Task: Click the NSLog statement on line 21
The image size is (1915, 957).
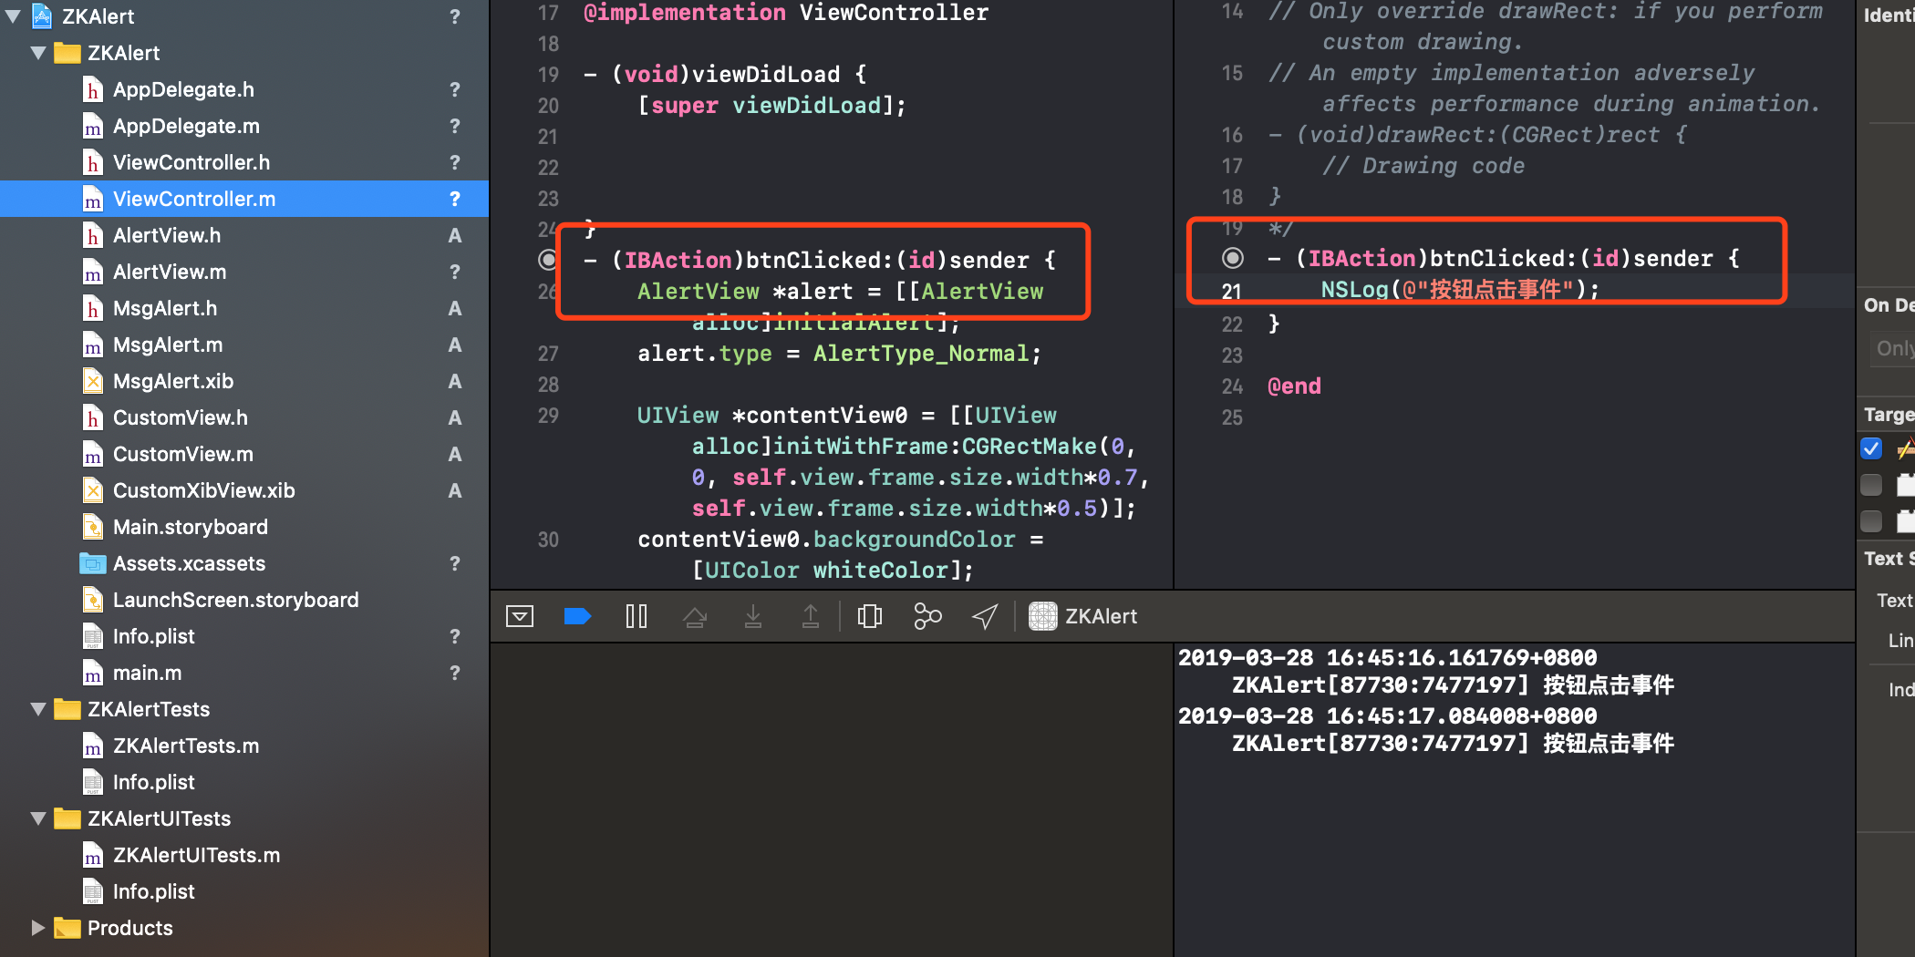Action: pyautogui.click(x=1460, y=290)
